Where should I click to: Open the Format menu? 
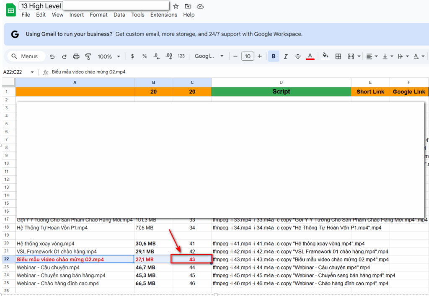coord(98,15)
